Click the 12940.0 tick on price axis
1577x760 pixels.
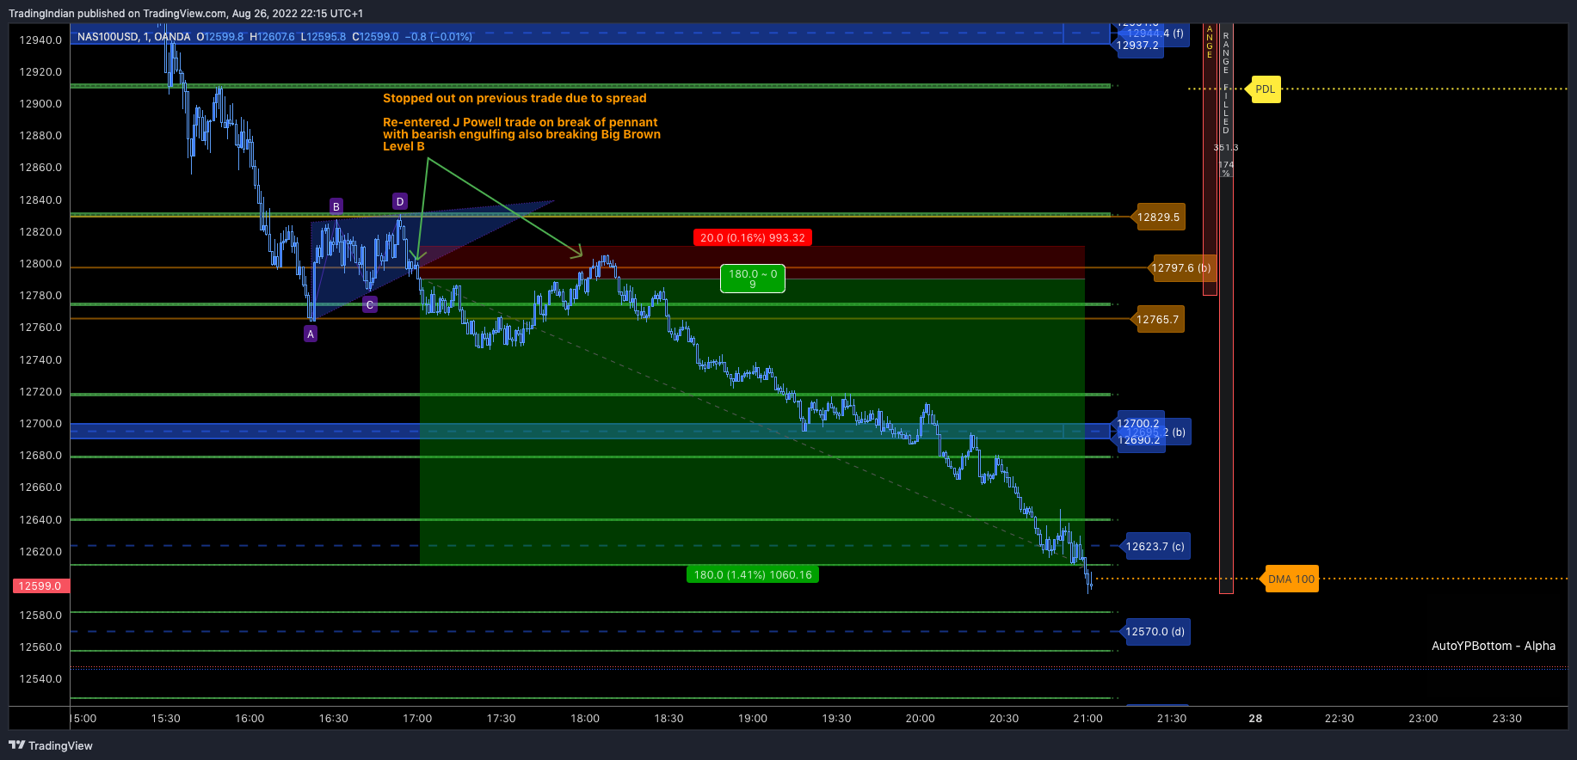coord(40,40)
